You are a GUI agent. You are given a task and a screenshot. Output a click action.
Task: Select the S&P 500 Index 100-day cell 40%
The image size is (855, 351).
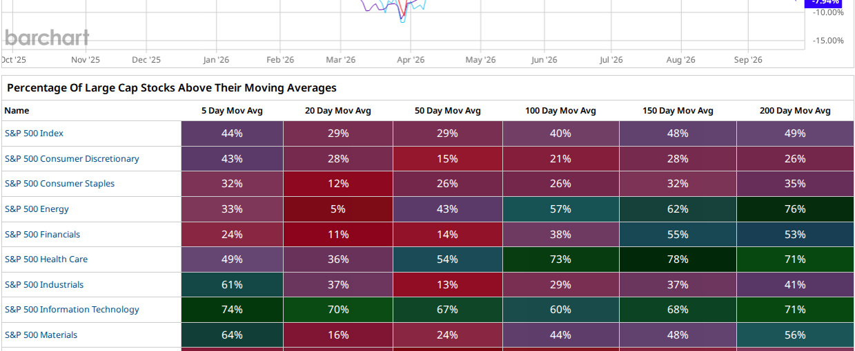pos(560,134)
